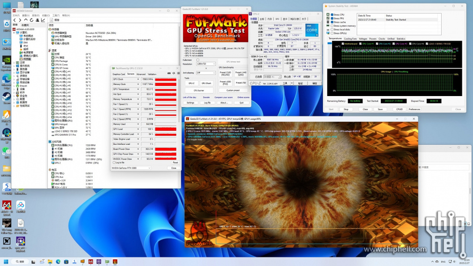473x266 pixels.
Task: Click the Task View taskbar icon
Action: point(33,262)
